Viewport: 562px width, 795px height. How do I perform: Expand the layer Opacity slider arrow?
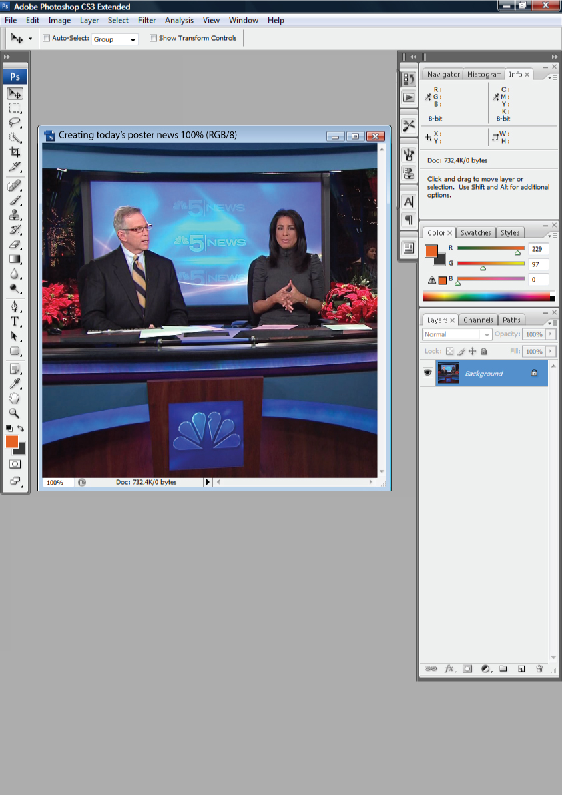click(x=551, y=334)
